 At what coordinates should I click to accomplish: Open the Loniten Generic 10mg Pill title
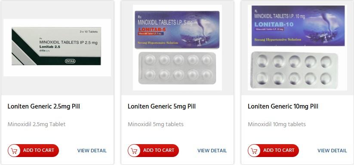[283, 106]
